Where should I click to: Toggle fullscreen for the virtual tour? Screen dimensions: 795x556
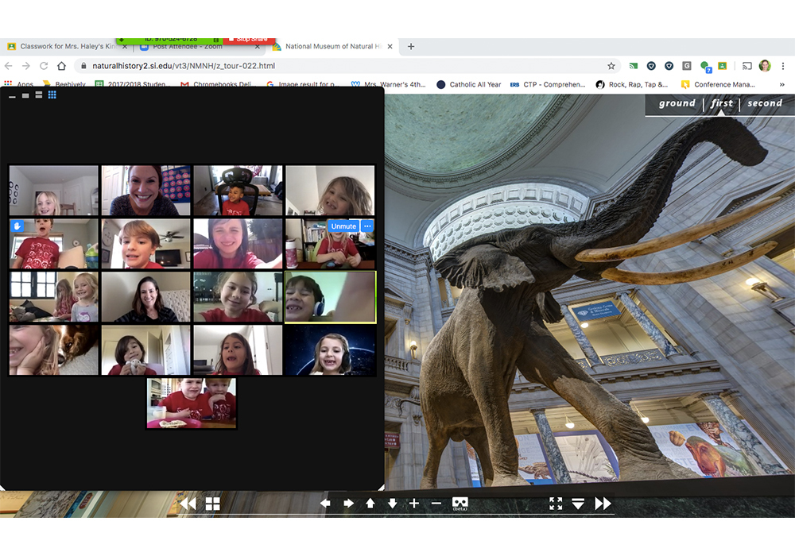[556, 504]
